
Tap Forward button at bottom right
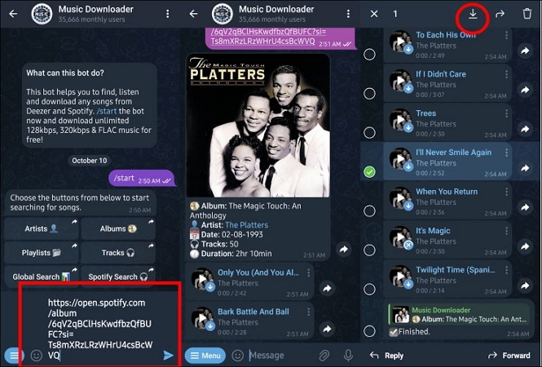click(x=509, y=356)
